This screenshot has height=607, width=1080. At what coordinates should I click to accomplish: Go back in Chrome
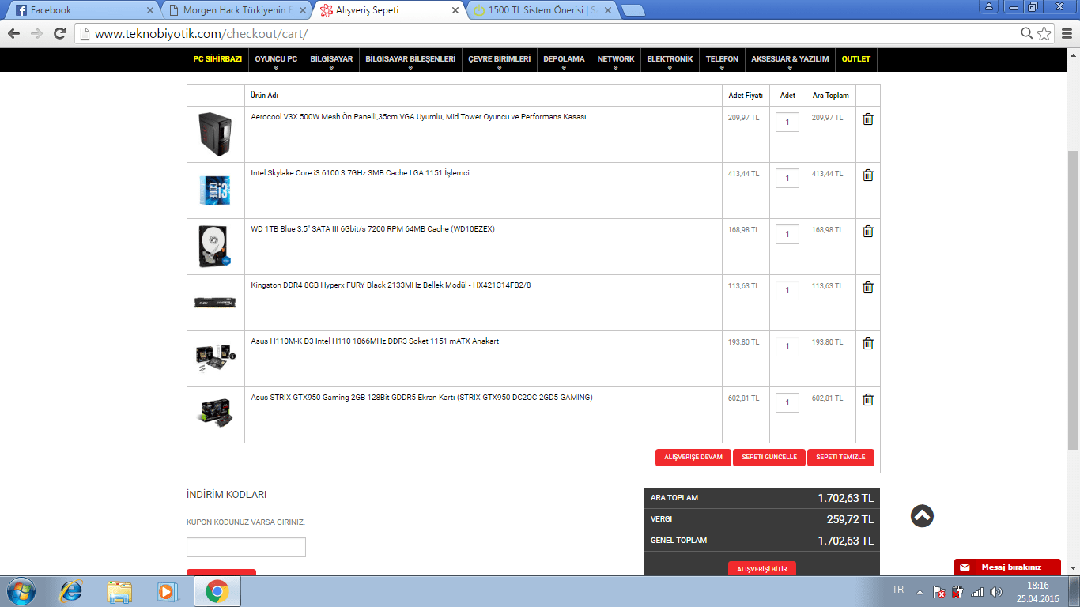[13, 33]
